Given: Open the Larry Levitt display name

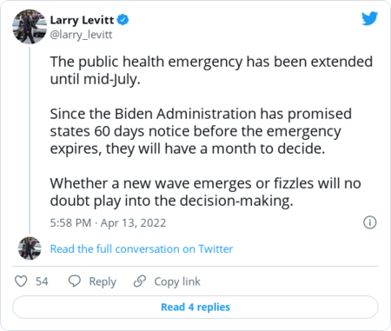Looking at the screenshot, I should click(x=82, y=20).
